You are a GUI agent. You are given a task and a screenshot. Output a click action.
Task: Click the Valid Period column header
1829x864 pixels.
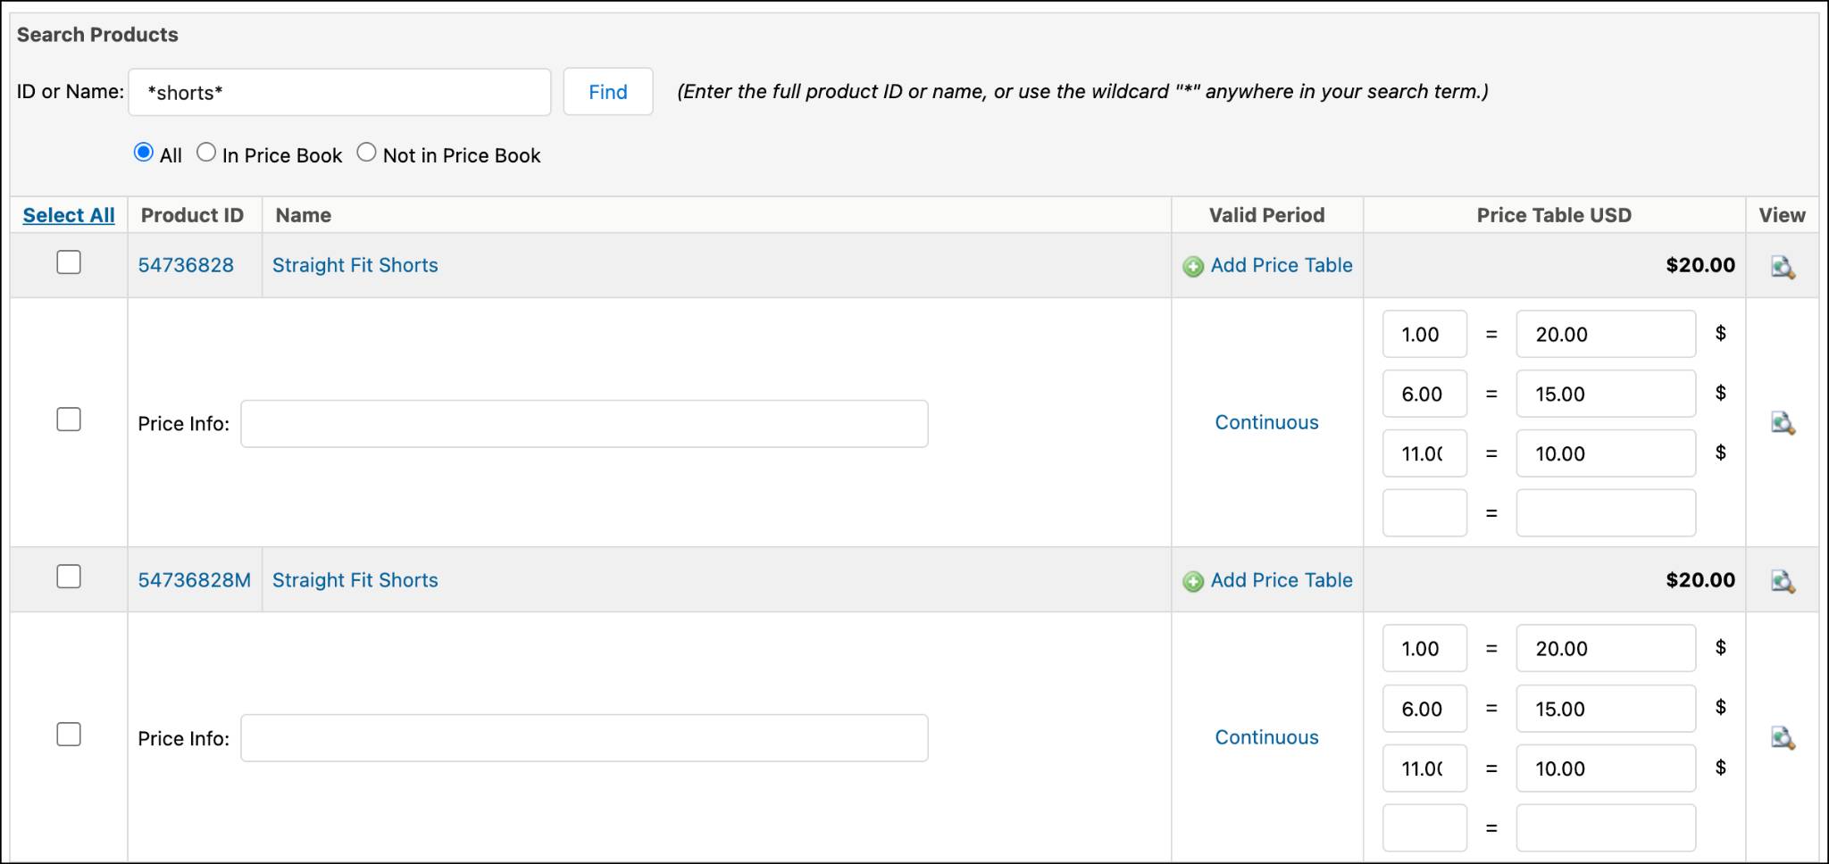point(1266,215)
